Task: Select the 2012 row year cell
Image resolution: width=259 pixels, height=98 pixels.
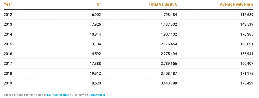Action: (x=8, y=15)
